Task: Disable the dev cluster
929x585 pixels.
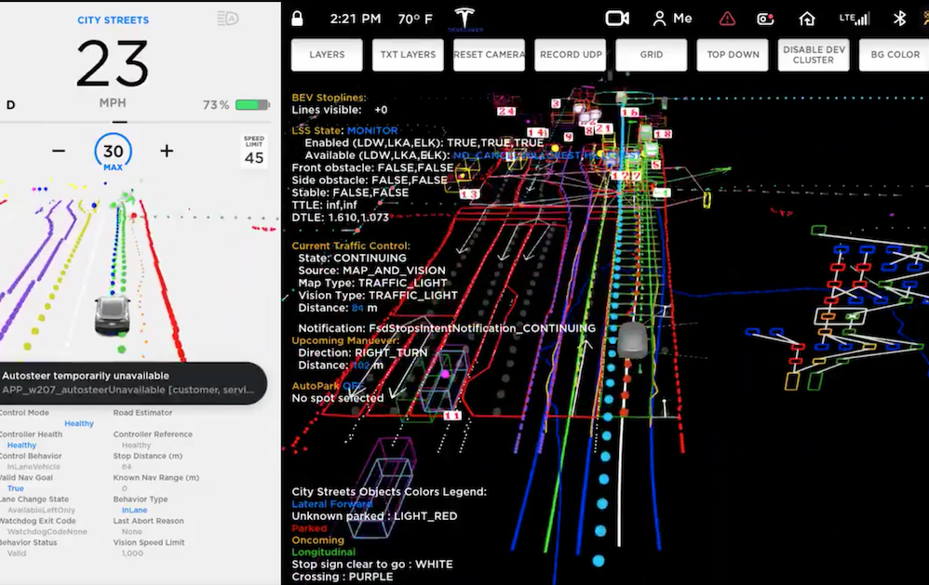Action: 813,54
